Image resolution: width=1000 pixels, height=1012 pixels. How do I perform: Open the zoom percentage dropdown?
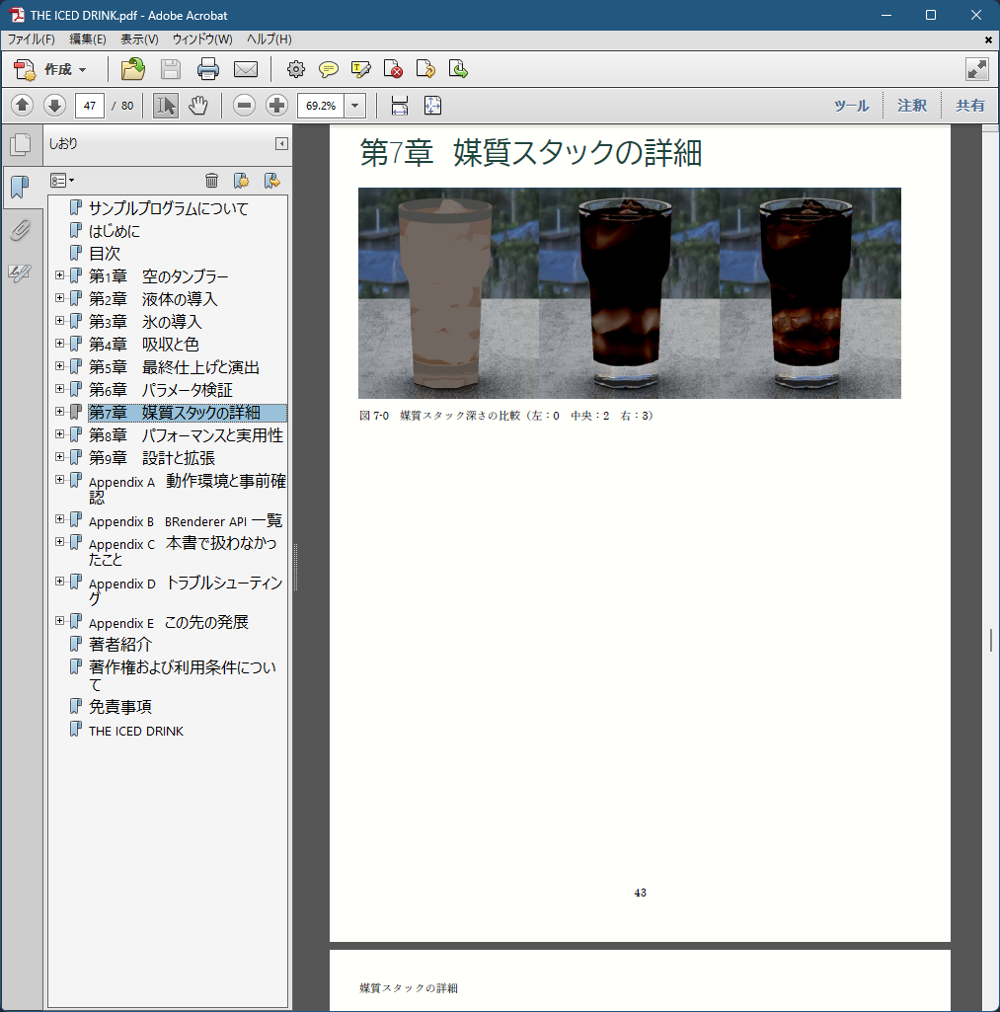pos(355,106)
